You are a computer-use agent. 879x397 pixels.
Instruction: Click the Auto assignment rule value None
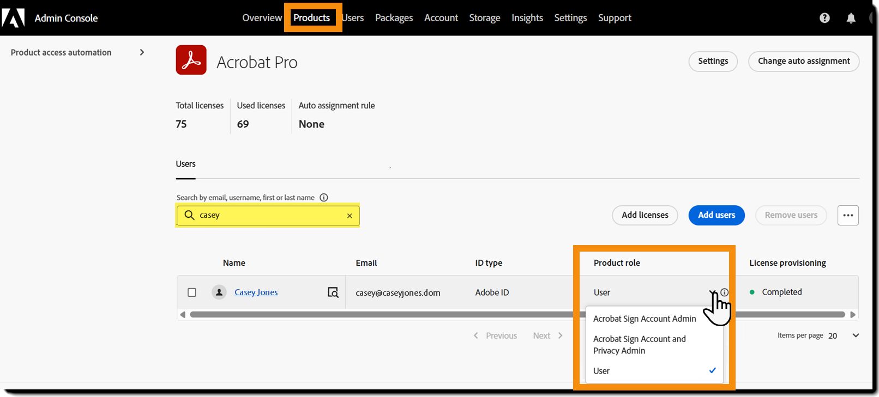click(x=311, y=124)
